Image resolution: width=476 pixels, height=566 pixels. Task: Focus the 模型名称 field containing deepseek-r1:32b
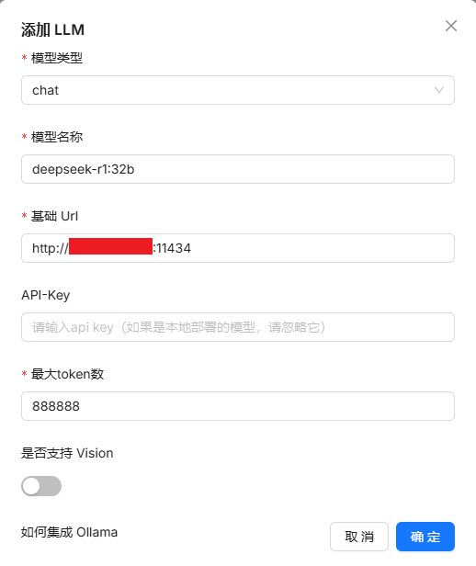[x=238, y=169]
